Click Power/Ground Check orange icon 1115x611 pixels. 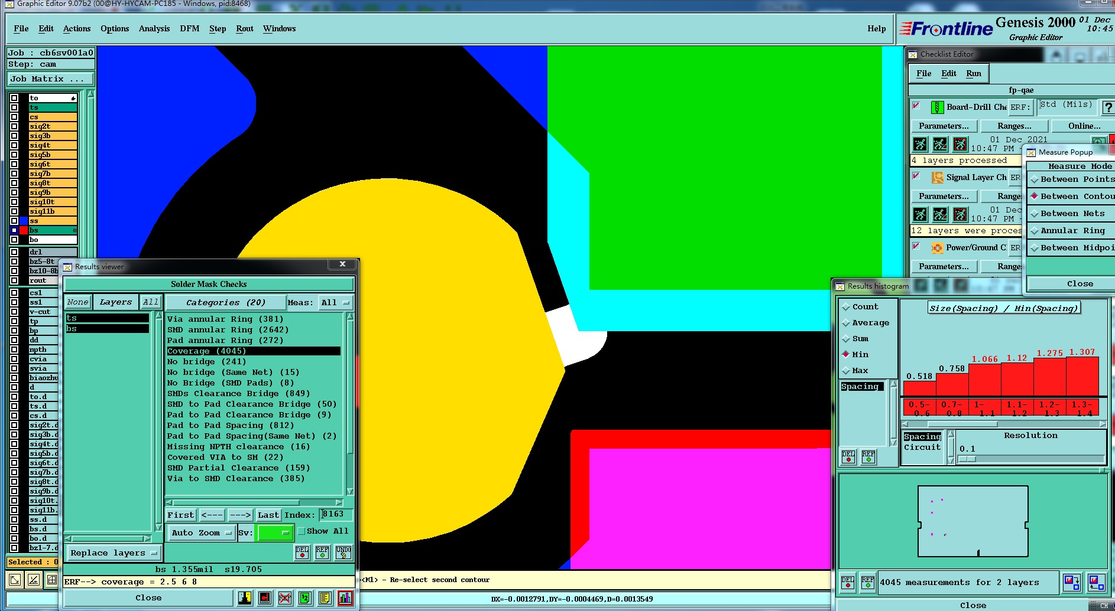tap(937, 247)
